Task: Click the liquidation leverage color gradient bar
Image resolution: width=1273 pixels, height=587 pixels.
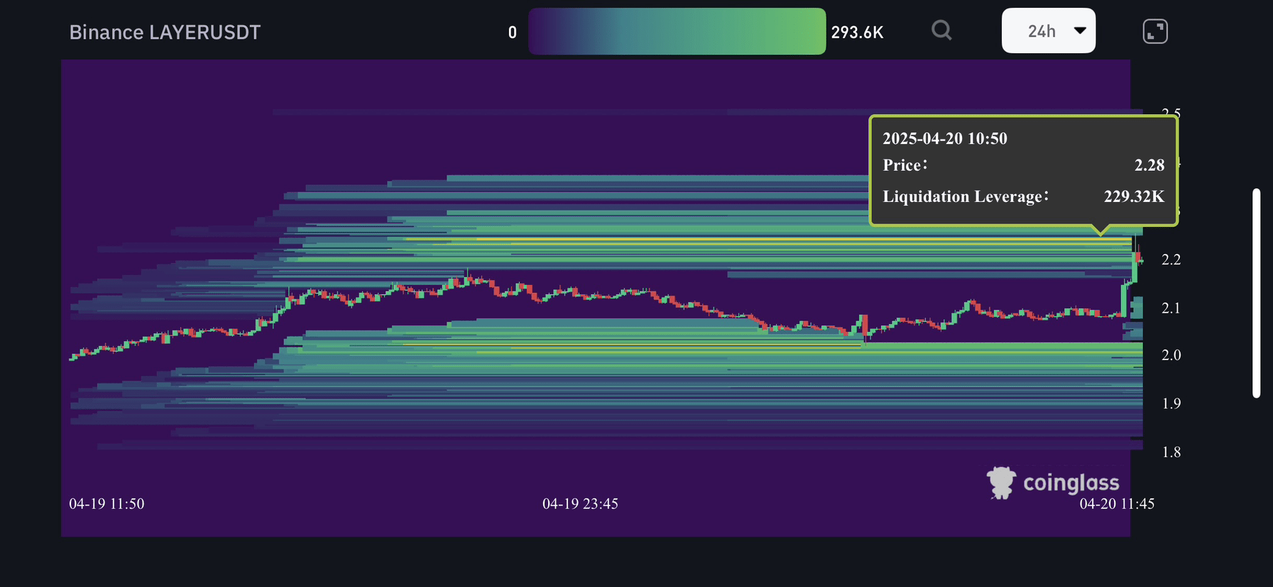Action: click(x=677, y=31)
